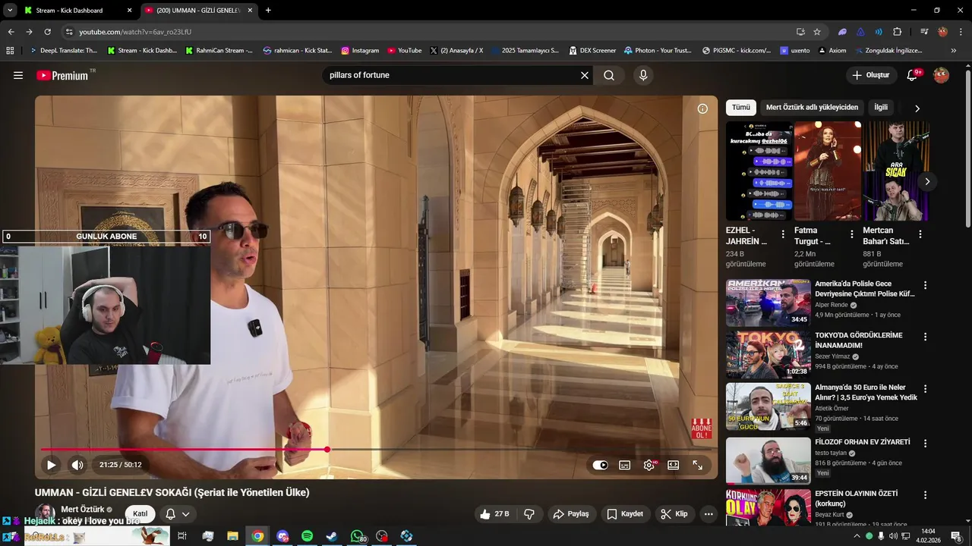Open Amerika'da Polisle Gece Devriyesine video

[865, 289]
